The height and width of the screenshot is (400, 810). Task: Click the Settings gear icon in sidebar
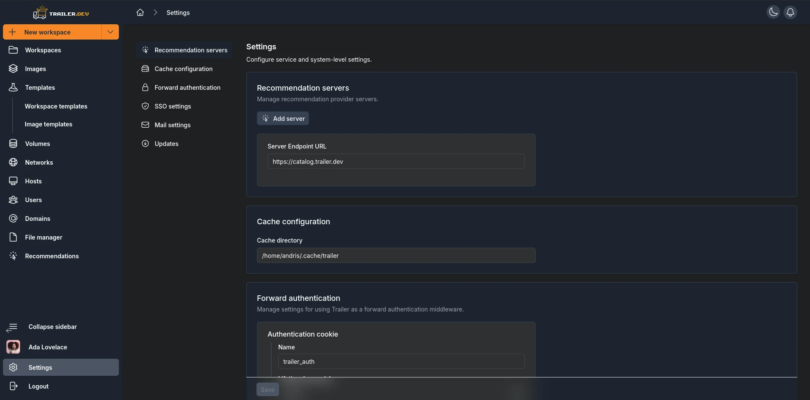[x=13, y=367]
